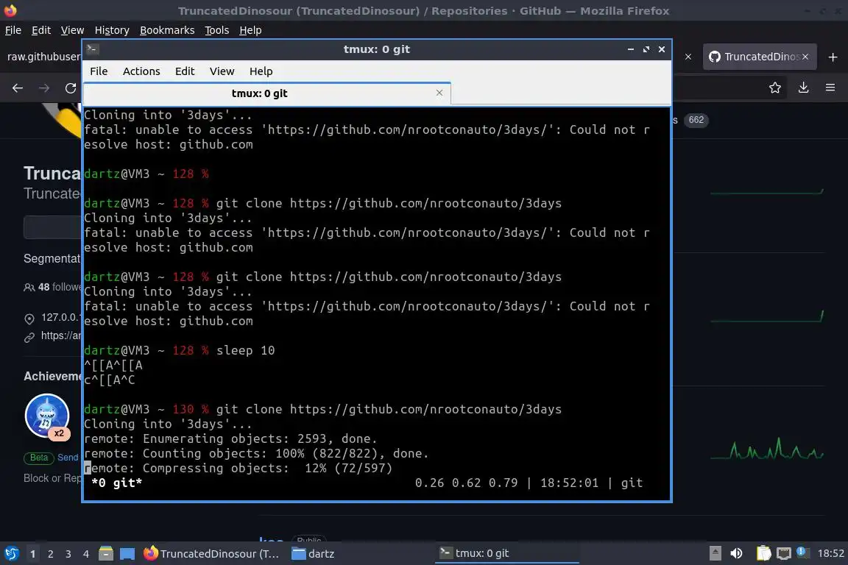
Task: Go back in Firefox
Action: pos(18,88)
